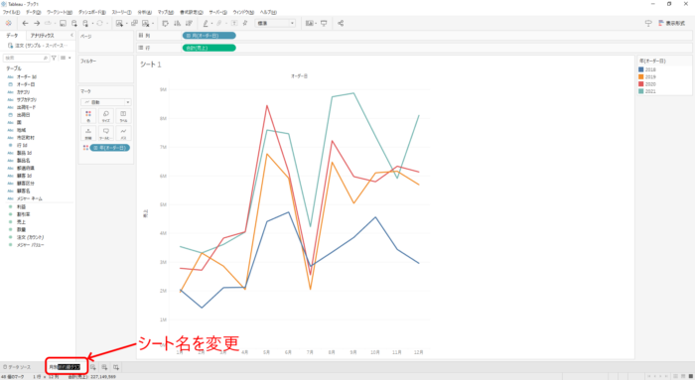
Task: Click the Size (サイズ) marks card button
Action: (x=105, y=116)
